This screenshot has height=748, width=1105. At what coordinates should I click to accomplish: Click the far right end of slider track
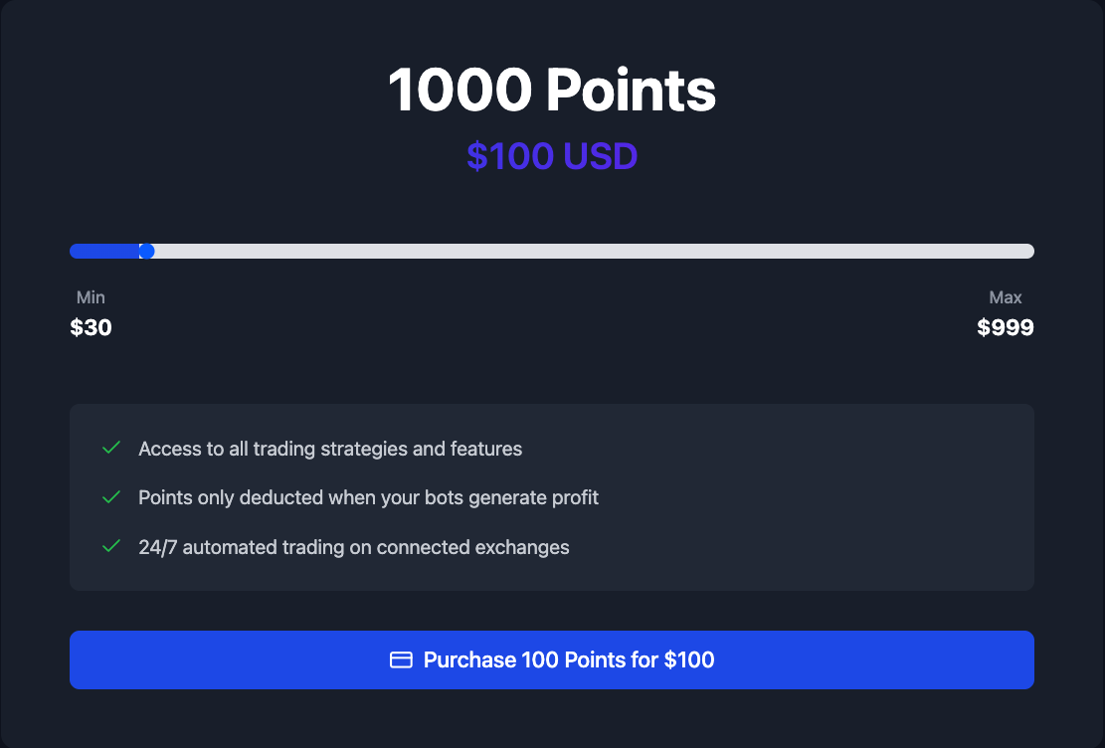tap(1028, 251)
